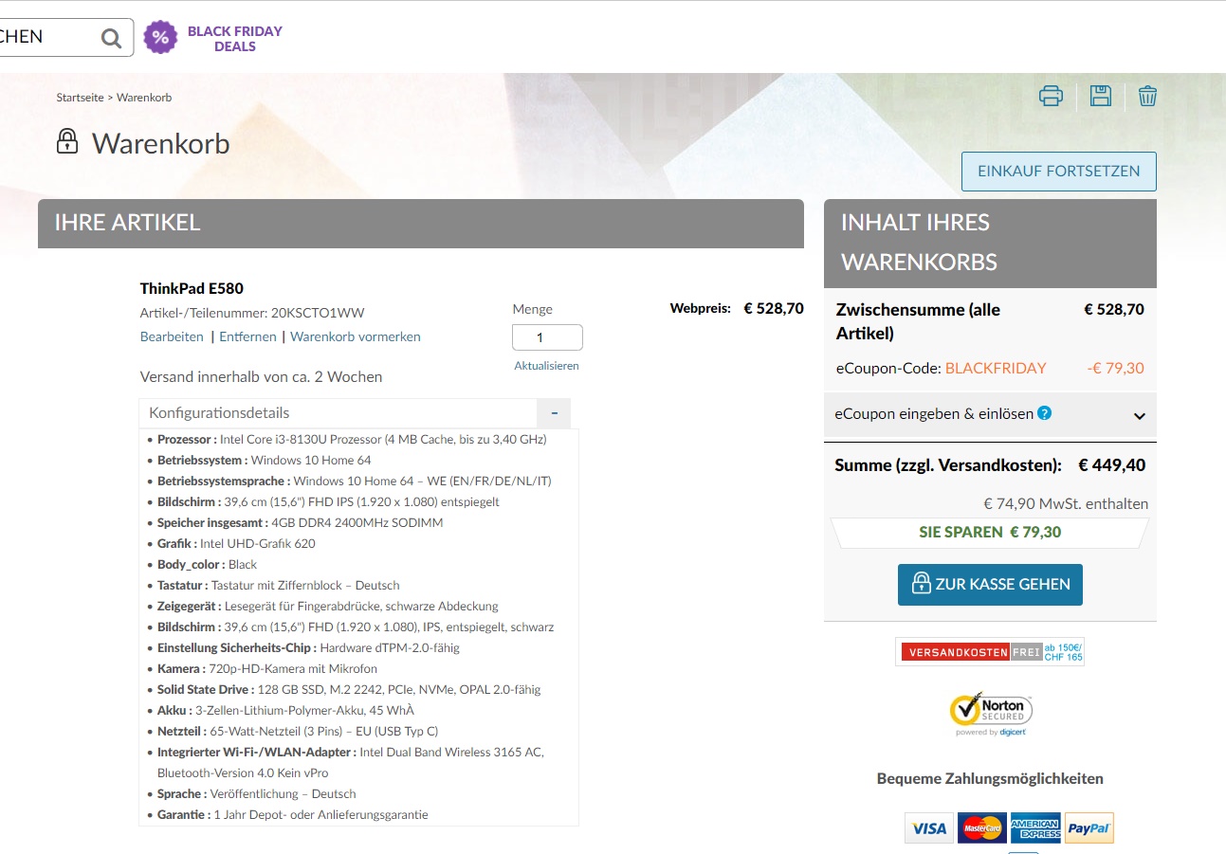Click the PayPal payment logo
This screenshot has height=854, width=1226.
[x=1089, y=828]
